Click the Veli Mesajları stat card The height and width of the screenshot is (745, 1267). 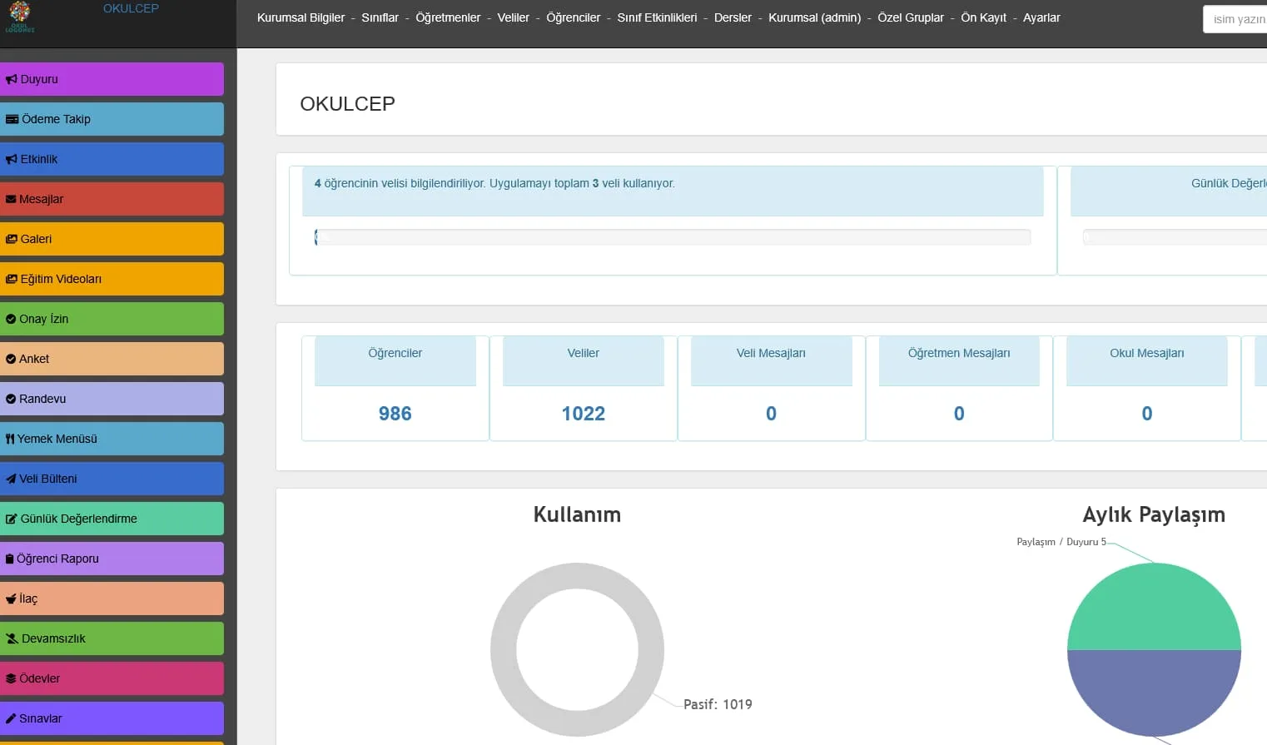click(772, 388)
